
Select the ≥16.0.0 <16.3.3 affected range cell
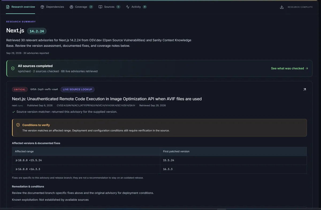tap(86, 169)
